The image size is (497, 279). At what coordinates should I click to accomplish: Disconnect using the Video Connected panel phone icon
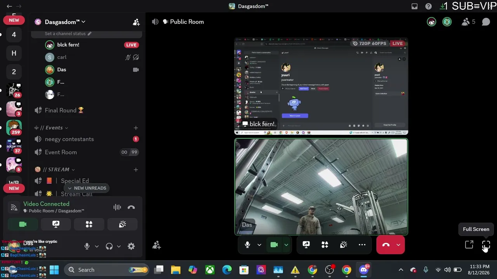click(x=131, y=207)
